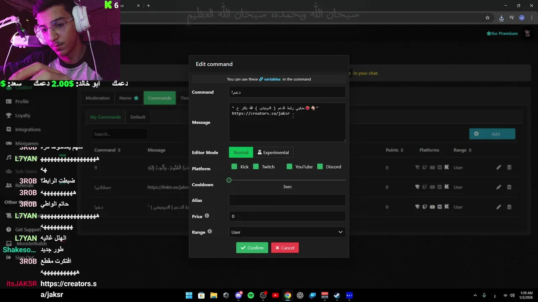Click the Price input field
The height and width of the screenshot is (302, 538).
[287, 216]
